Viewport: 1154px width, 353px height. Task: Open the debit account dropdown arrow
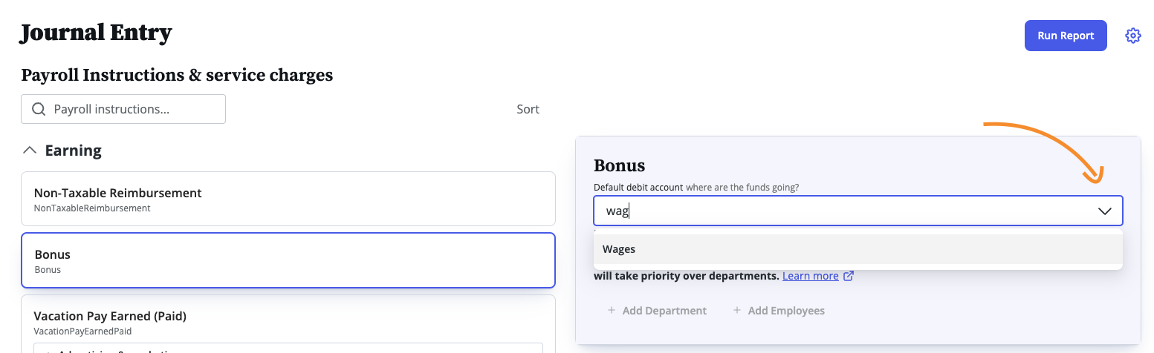point(1104,211)
